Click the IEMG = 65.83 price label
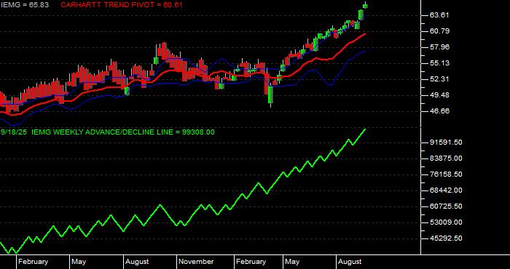 [x=24, y=5]
